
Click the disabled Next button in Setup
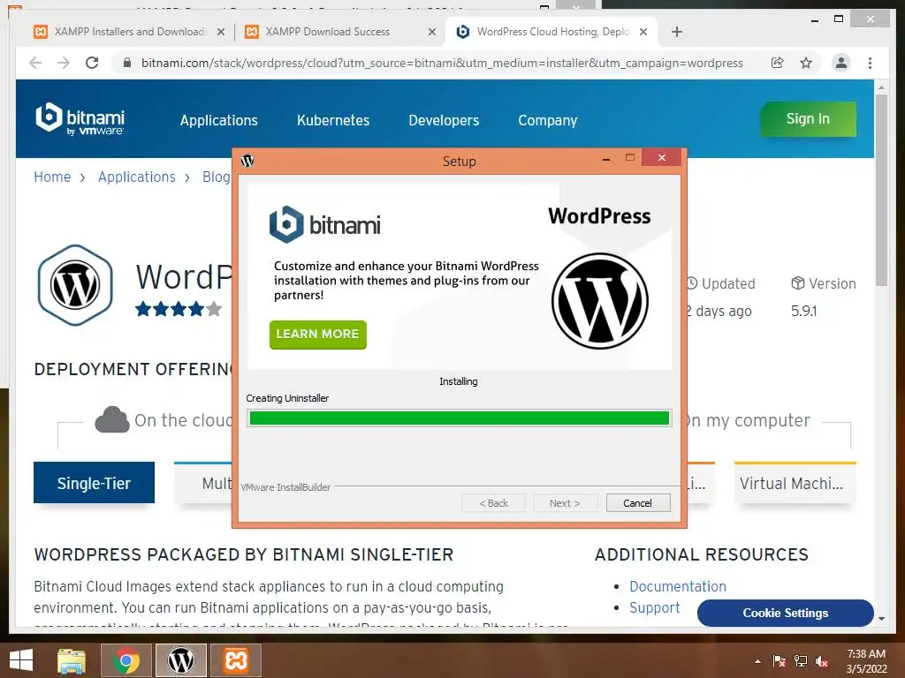click(565, 502)
